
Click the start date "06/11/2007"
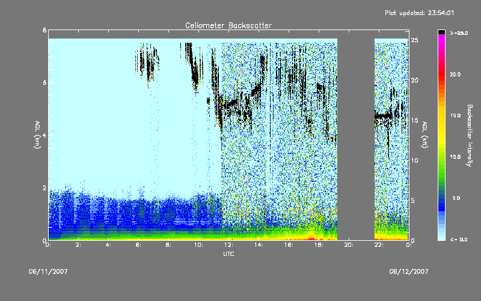click(x=48, y=272)
